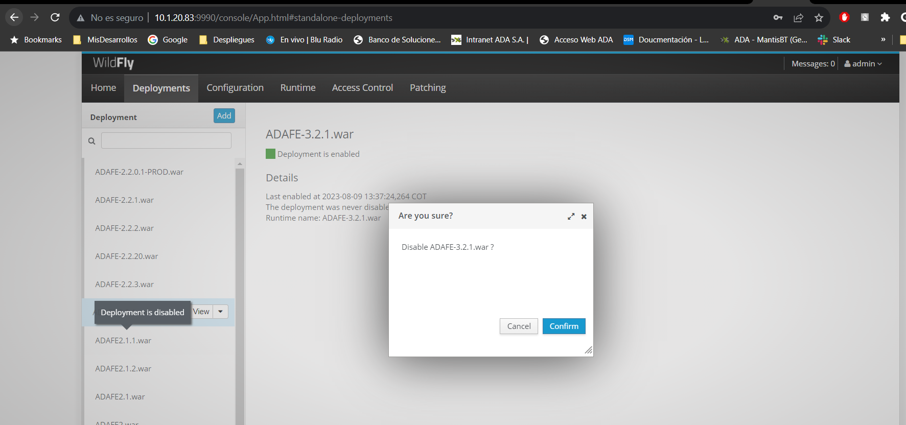Screen dimensions: 906x425
Task: Switch to the Configuration tab
Action: [x=235, y=88]
